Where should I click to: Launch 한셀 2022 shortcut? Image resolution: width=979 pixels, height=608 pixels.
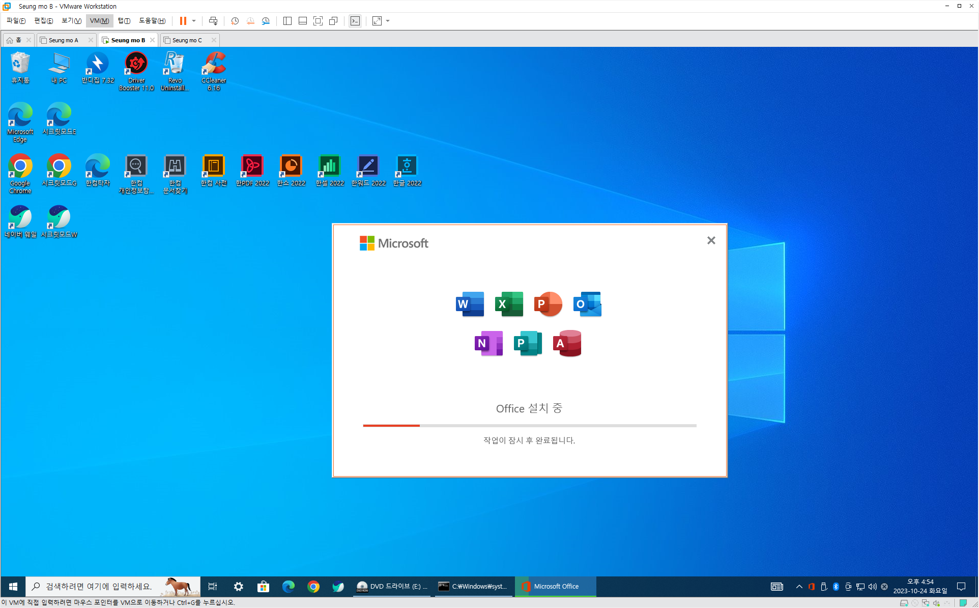pos(330,170)
